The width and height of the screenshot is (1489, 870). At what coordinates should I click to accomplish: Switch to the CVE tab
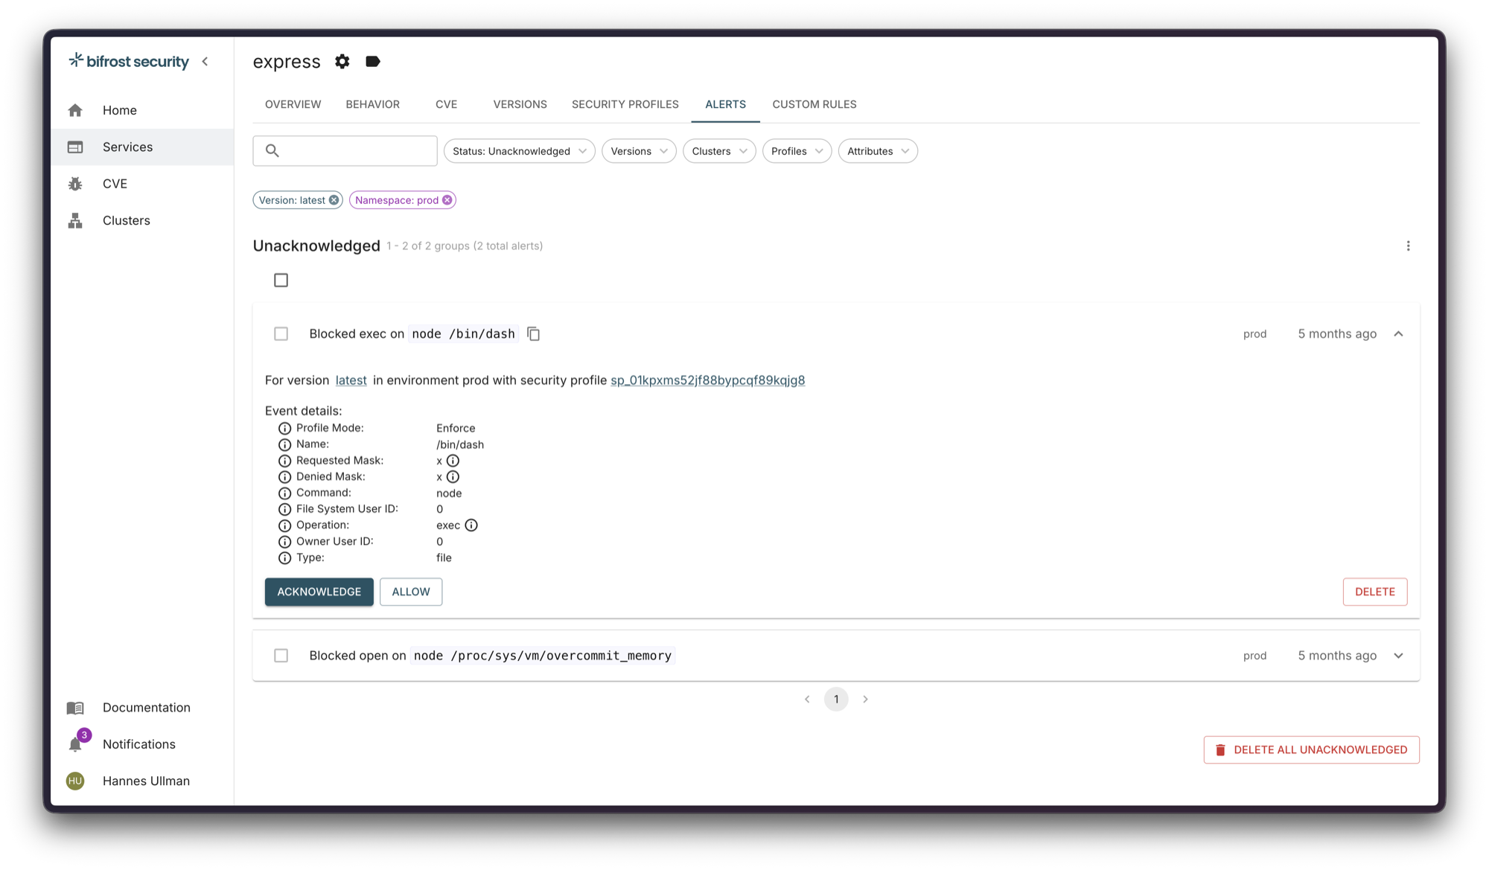[x=446, y=104]
